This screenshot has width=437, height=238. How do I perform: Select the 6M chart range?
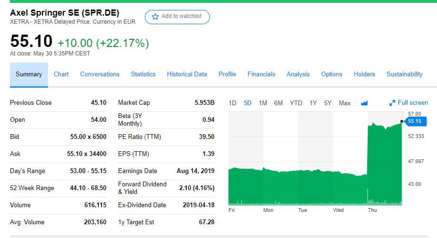[x=278, y=103]
